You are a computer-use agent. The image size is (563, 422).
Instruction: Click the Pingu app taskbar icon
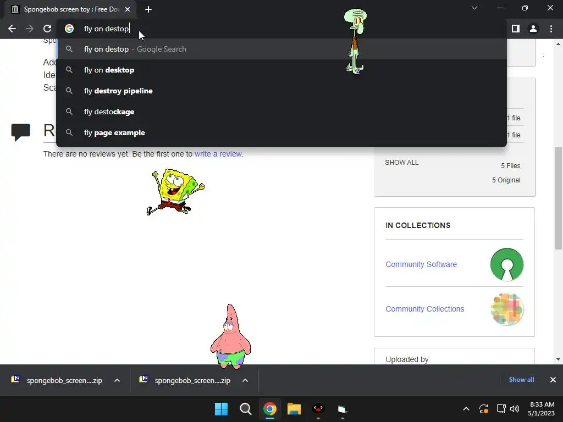click(x=318, y=409)
